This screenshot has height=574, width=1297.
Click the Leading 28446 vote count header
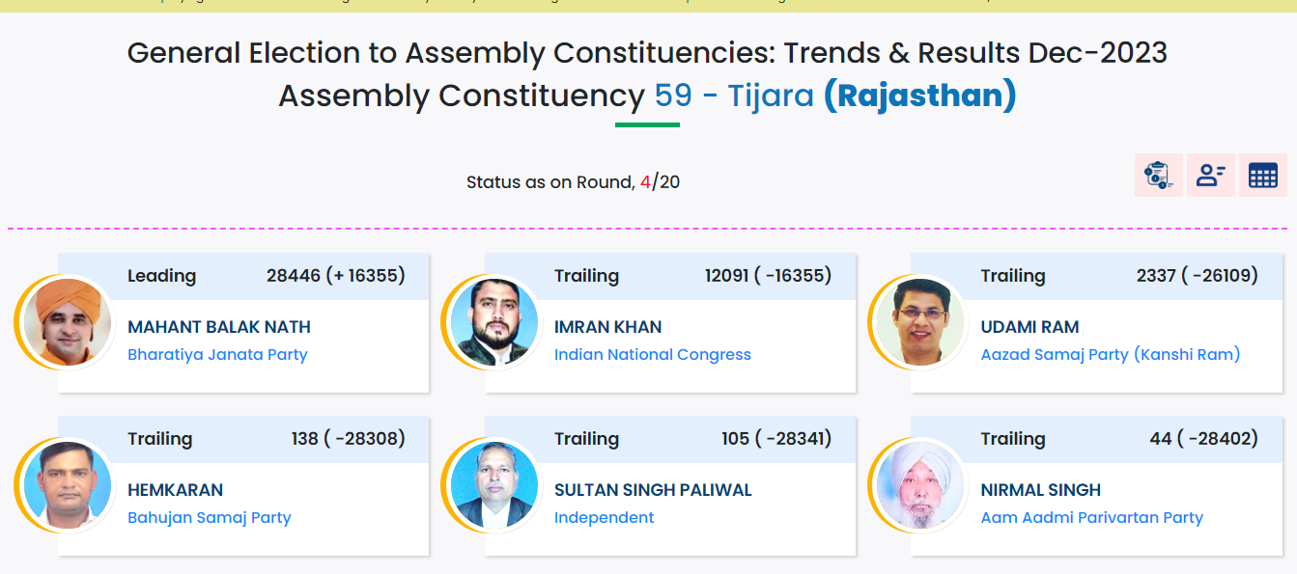pos(335,276)
